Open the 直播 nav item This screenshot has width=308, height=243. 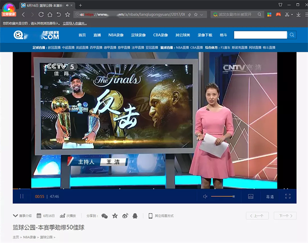coord(97,35)
